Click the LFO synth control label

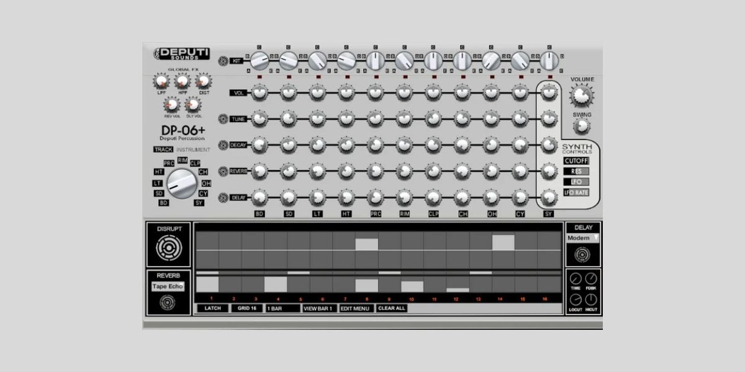pyautogui.click(x=576, y=182)
